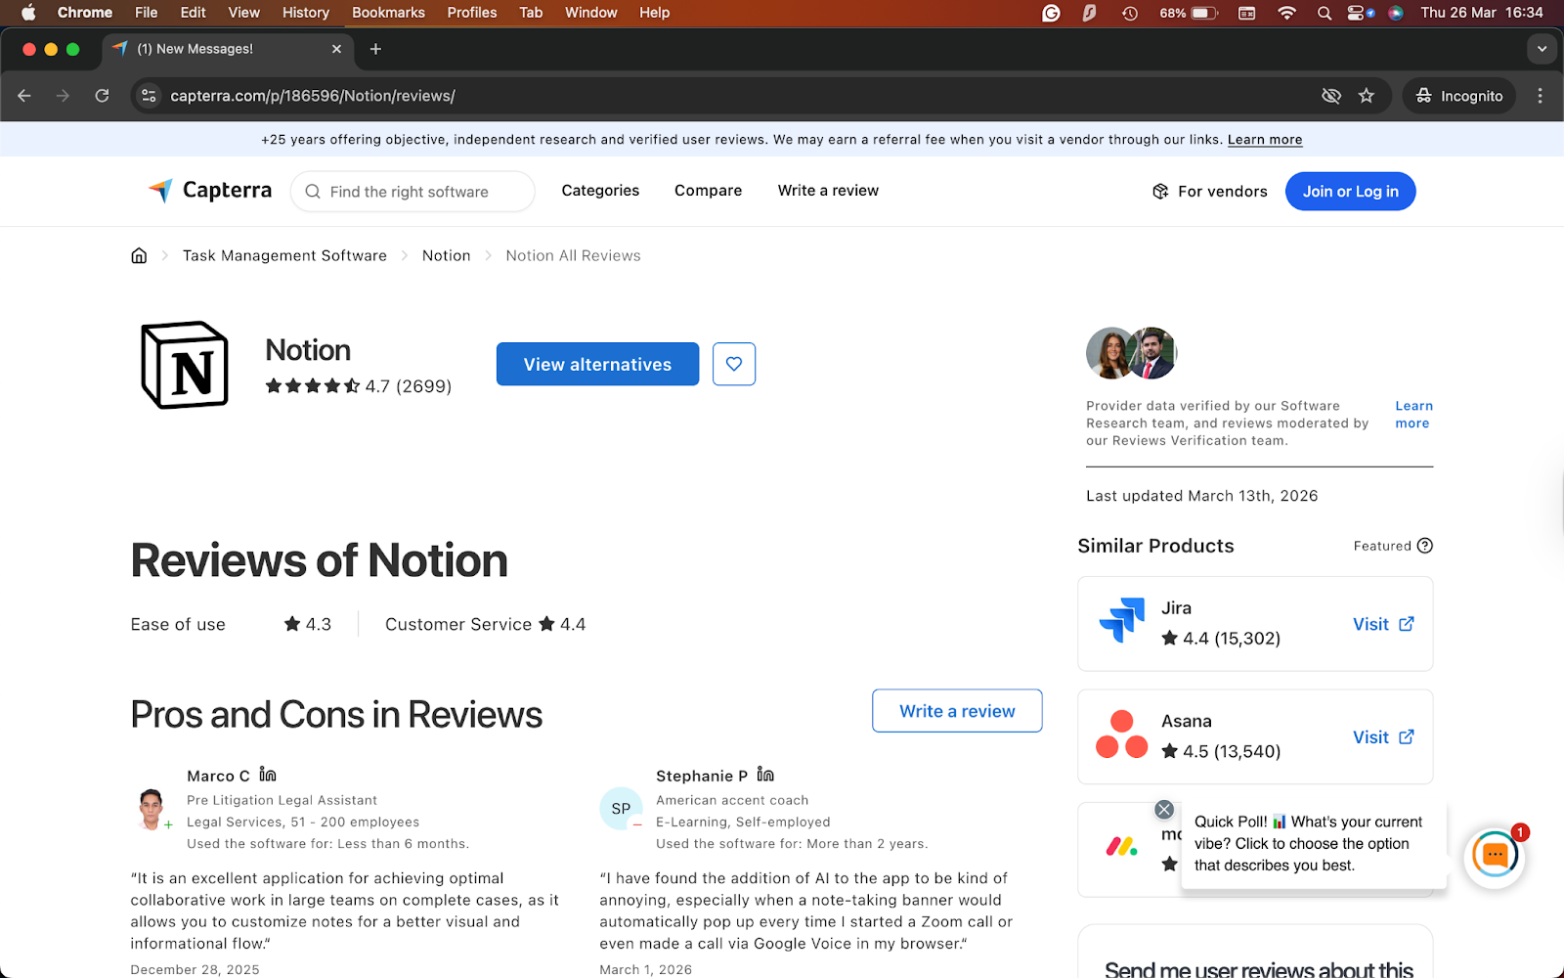Go to home via breadcrumb house icon
Viewport: 1564px width, 978px height.
[x=139, y=255]
